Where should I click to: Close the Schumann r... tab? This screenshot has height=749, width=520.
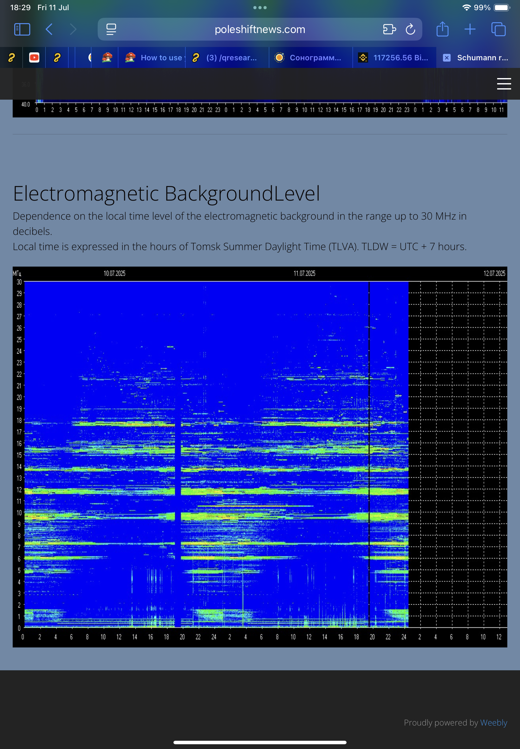coord(447,58)
